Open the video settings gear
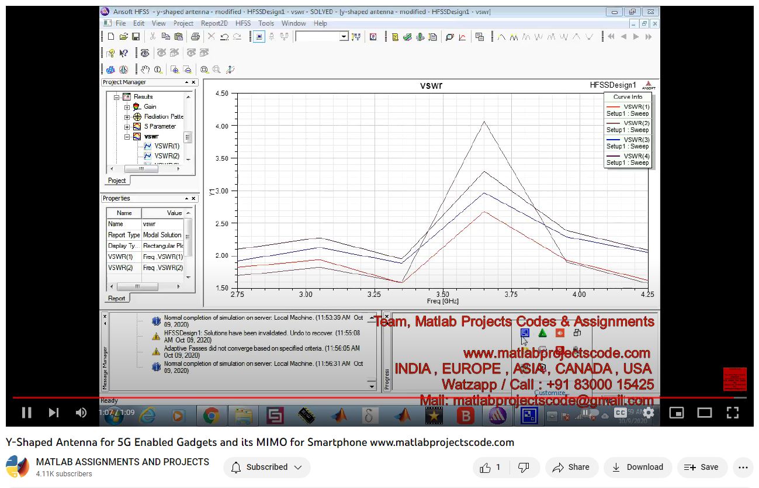Image resolution: width=759 pixels, height=488 pixels. (x=648, y=413)
